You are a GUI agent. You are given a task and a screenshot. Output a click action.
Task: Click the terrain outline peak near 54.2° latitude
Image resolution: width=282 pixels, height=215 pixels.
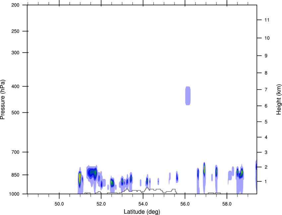click(147, 189)
